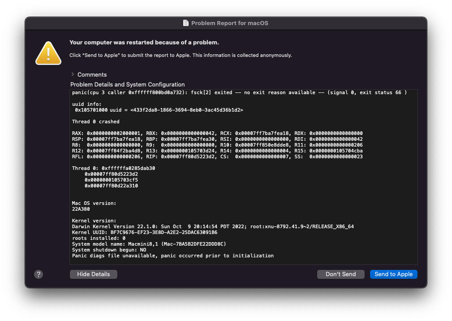Expand the Comments disclosure chevron
Image resolution: width=452 pixels, height=321 pixels.
(x=73, y=74)
